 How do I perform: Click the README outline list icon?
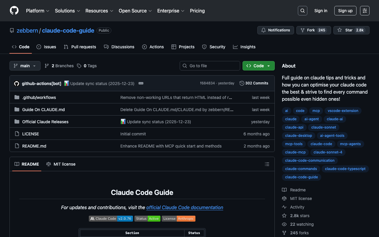click(x=267, y=164)
